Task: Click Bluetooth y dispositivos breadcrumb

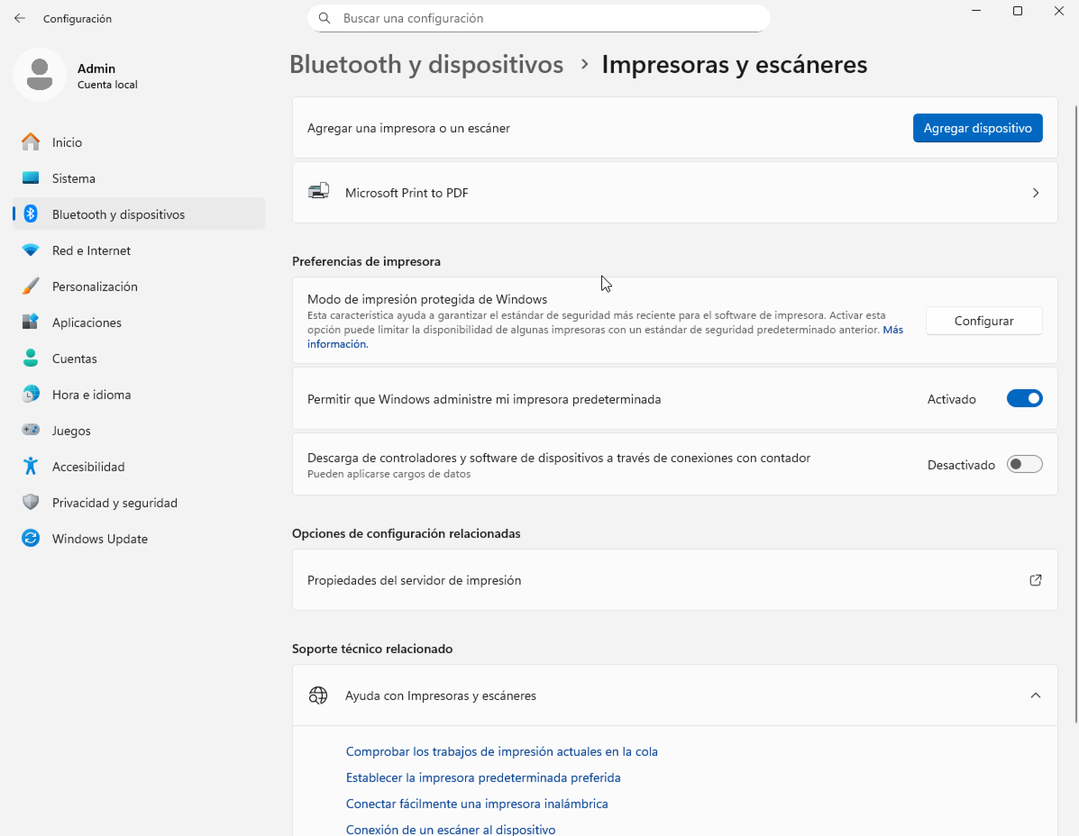Action: click(426, 64)
